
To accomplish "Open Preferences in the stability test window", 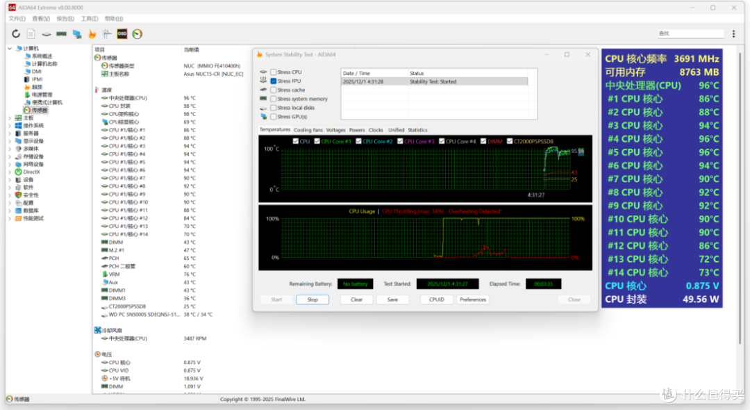I will (473, 300).
